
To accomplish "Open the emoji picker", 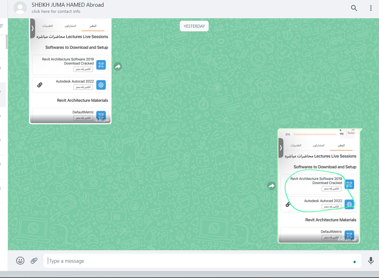I will [x=20, y=261].
